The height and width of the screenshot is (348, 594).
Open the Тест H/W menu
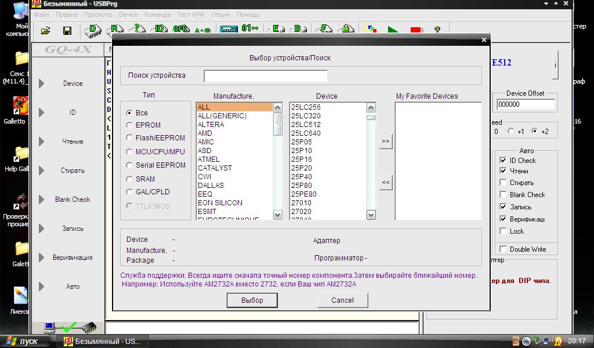(190, 14)
